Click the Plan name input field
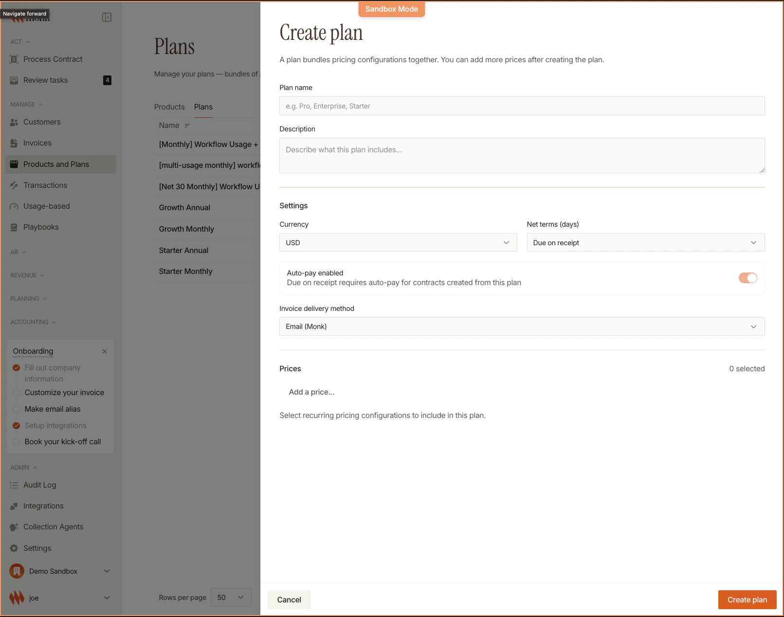This screenshot has height=617, width=784. coord(522,106)
